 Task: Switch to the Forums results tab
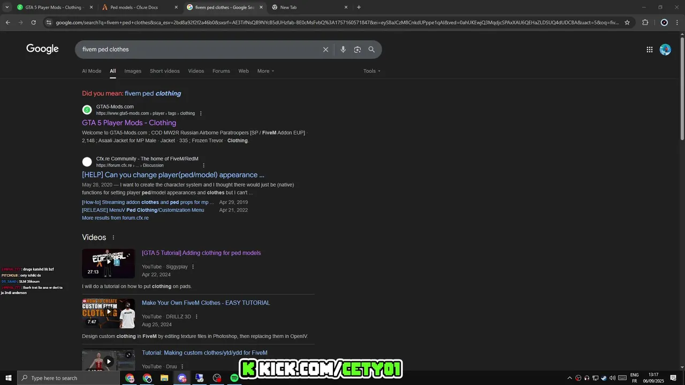(221, 71)
